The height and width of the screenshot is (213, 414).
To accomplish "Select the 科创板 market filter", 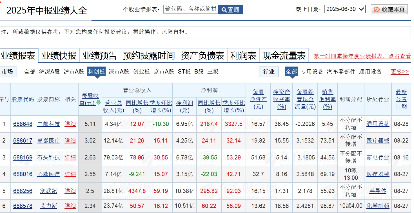I will 96,72.
